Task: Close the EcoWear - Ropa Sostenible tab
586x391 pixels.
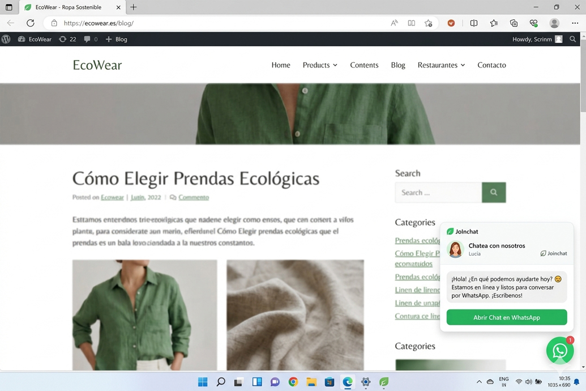Action: tap(118, 7)
